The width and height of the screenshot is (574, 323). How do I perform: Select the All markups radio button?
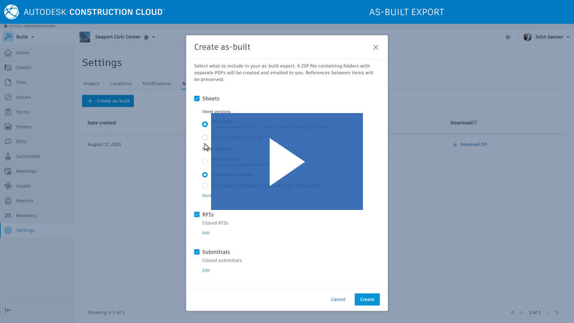(205, 161)
